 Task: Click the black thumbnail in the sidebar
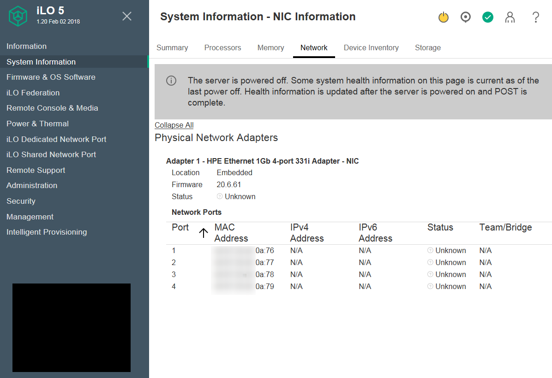coord(72,328)
